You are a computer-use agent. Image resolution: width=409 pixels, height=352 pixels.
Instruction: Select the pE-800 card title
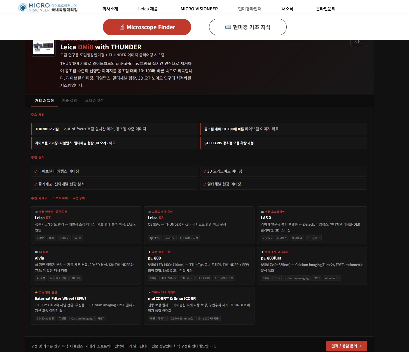click(x=155, y=258)
